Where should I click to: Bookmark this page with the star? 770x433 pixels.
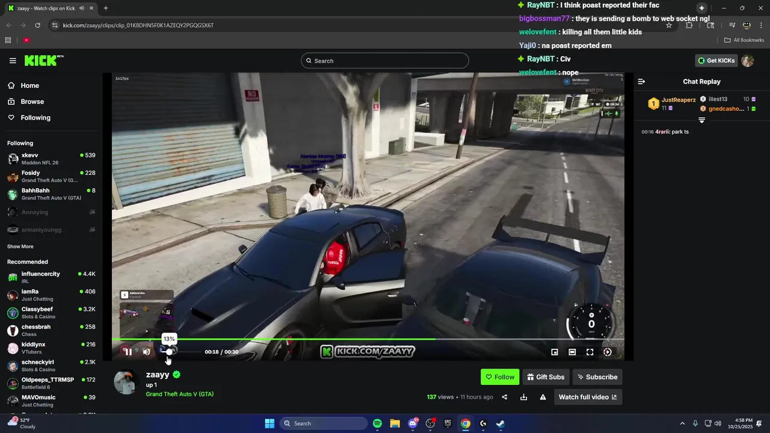tap(668, 25)
